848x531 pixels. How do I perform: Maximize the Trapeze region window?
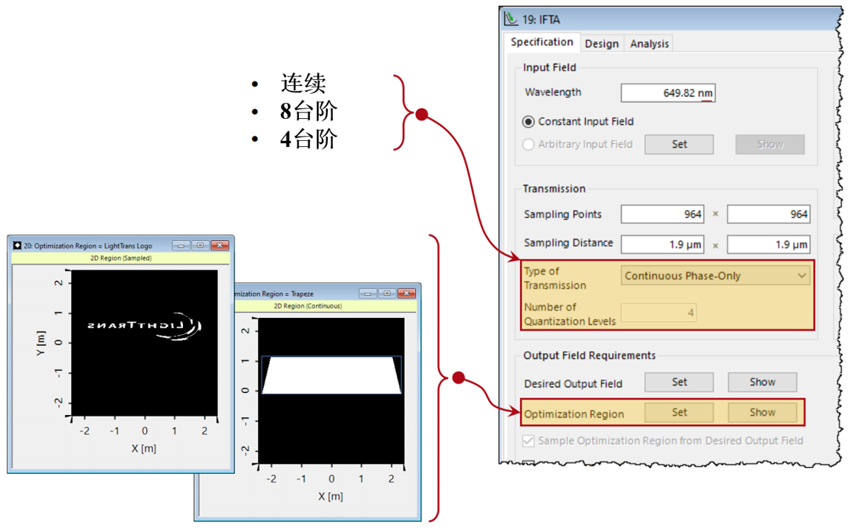387,293
